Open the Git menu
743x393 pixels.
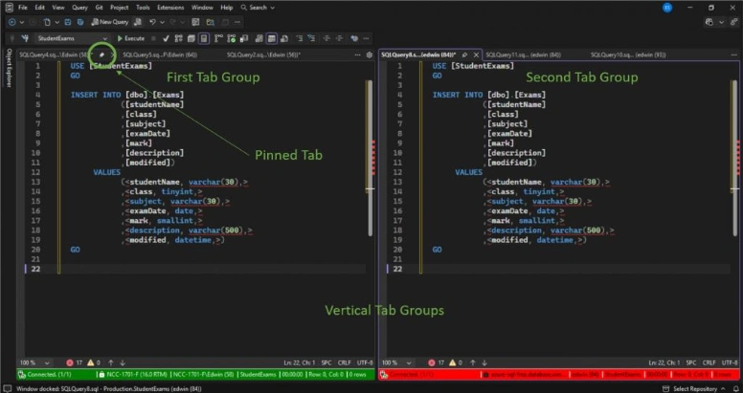(x=99, y=8)
